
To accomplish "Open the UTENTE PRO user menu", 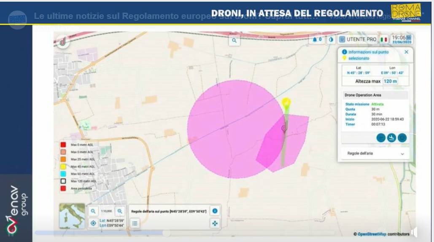I will [358, 40].
